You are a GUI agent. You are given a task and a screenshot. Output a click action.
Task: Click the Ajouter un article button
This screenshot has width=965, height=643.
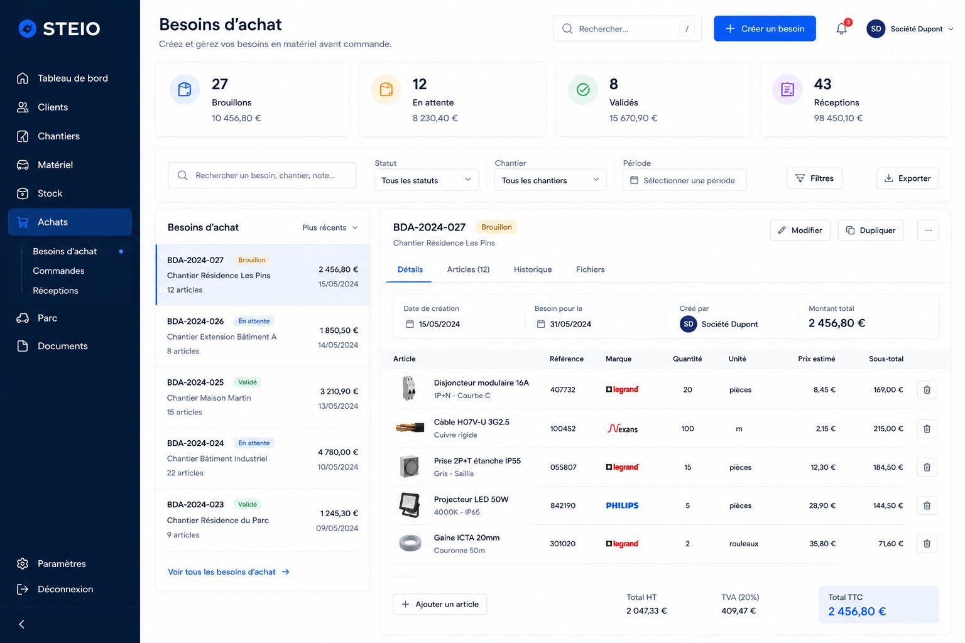[x=440, y=604]
